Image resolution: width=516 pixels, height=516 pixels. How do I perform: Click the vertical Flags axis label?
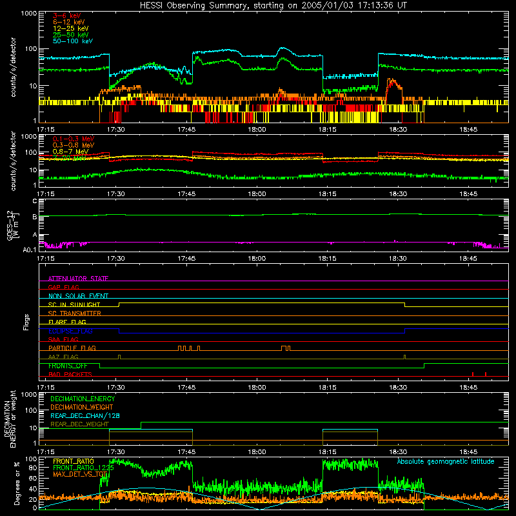(x=26, y=322)
